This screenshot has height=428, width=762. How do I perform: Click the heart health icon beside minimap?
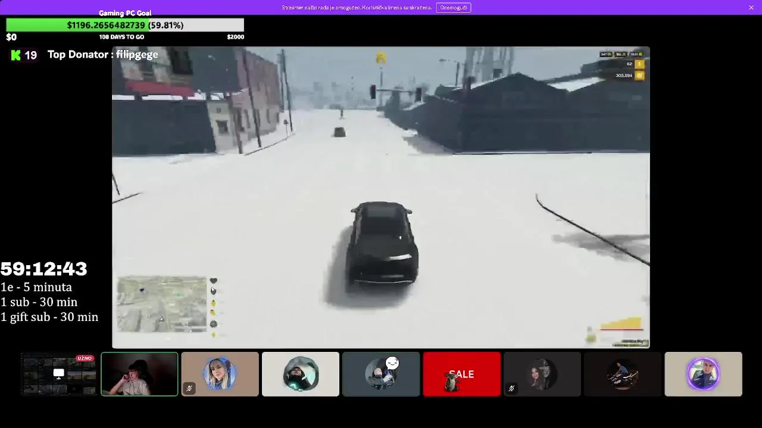point(213,281)
